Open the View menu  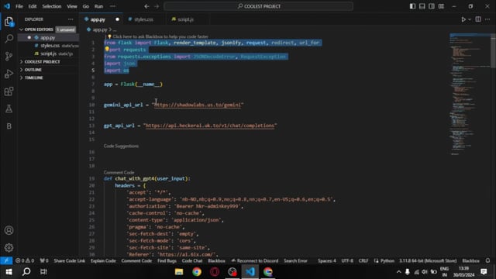click(x=72, y=6)
